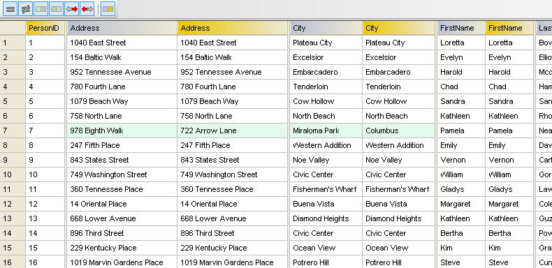Click right-side 'Ocean View' city cell
This screenshot has height=268, width=552.
pyautogui.click(x=398, y=248)
